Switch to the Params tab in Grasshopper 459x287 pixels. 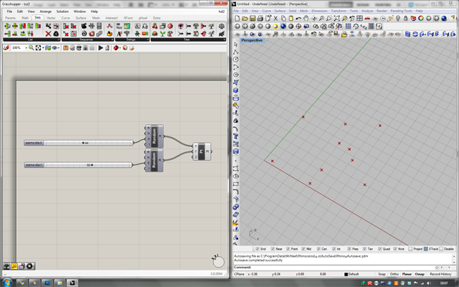(10, 18)
